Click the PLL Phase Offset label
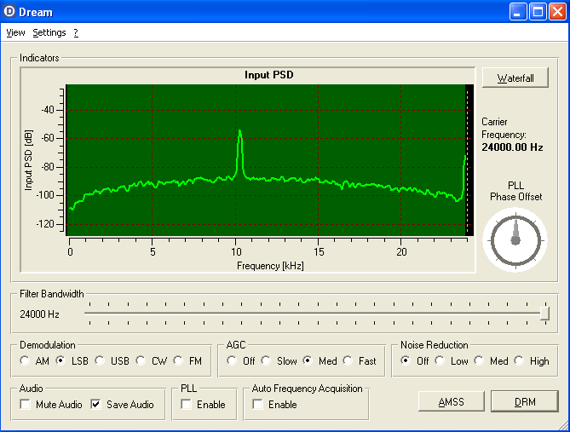This screenshot has height=432, width=570. (515, 191)
